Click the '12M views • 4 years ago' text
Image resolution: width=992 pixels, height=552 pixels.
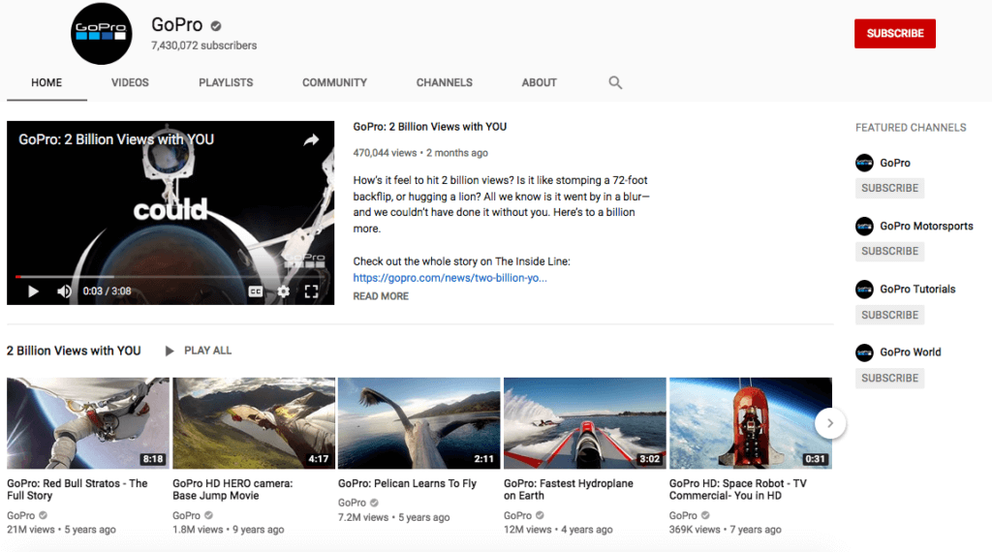pos(558,530)
